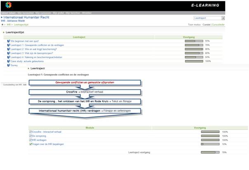Click the green checkmark icon beside Vragen over IHR
Viewport: 249px width, 170px height.
31,144
